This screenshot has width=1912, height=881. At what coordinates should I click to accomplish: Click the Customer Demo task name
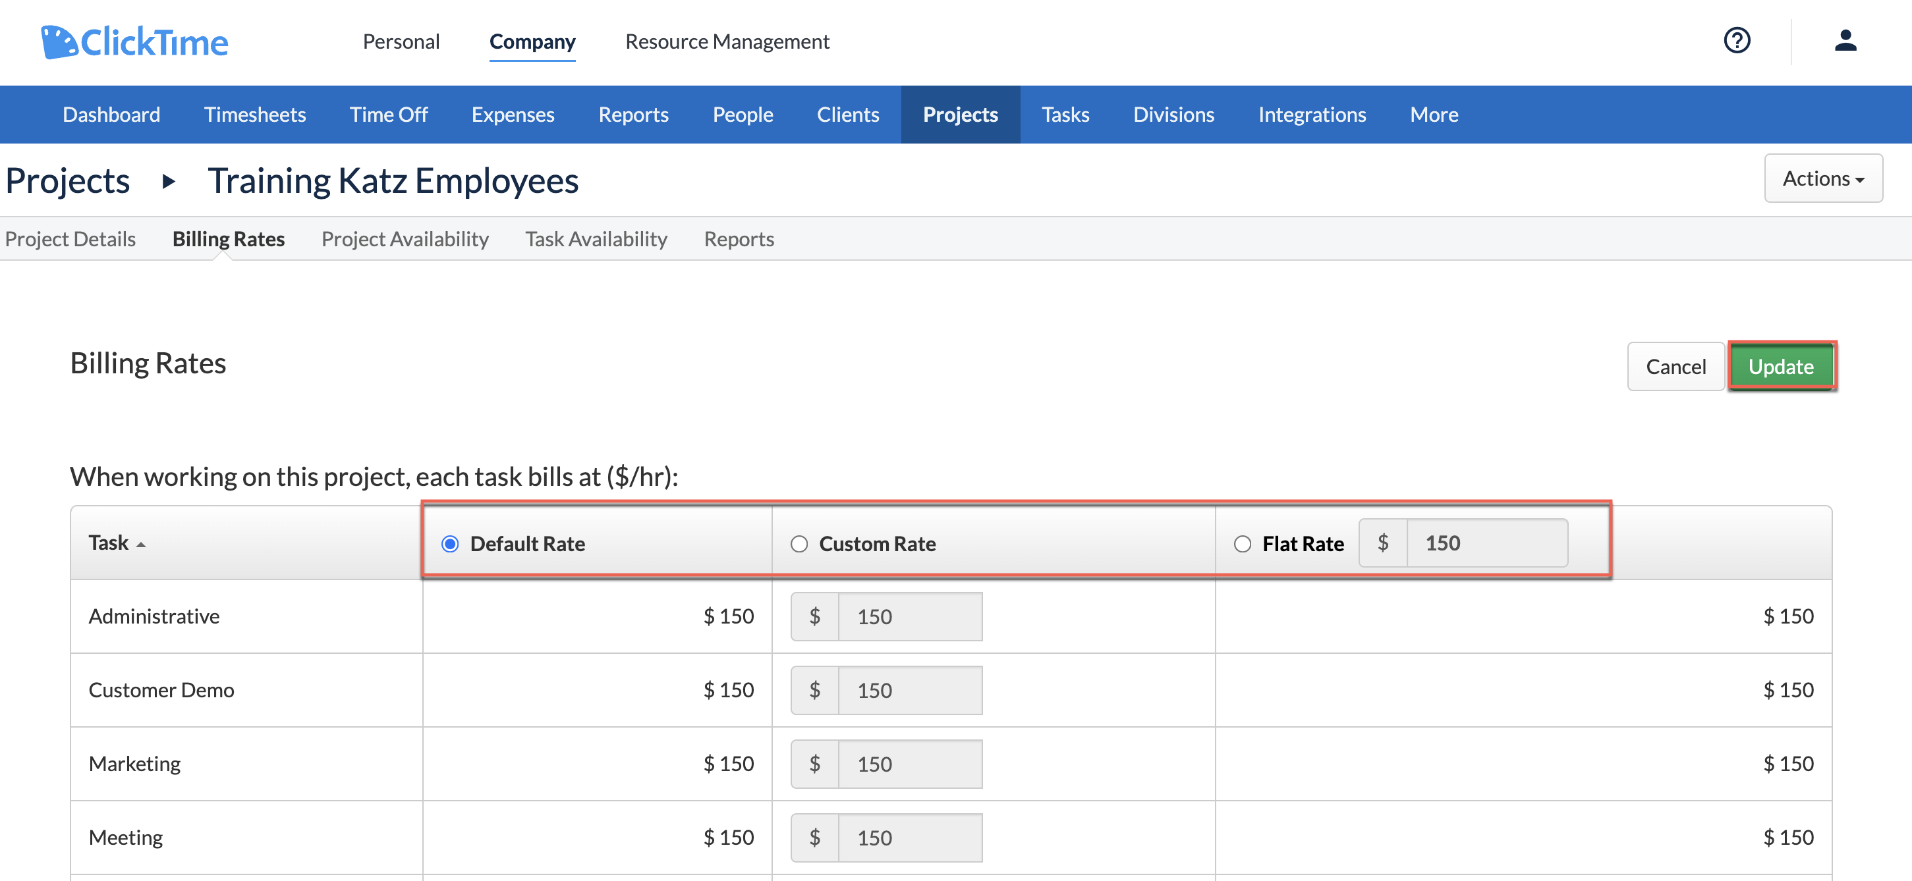[161, 691]
